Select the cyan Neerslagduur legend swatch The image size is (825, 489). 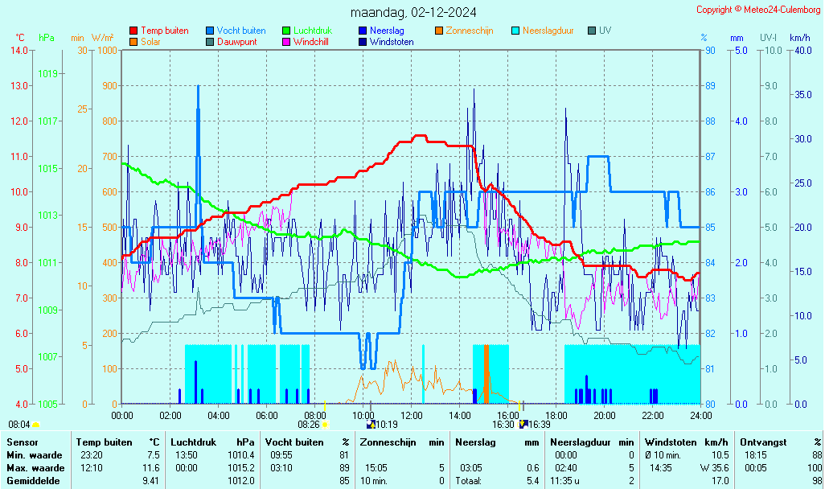pos(515,31)
